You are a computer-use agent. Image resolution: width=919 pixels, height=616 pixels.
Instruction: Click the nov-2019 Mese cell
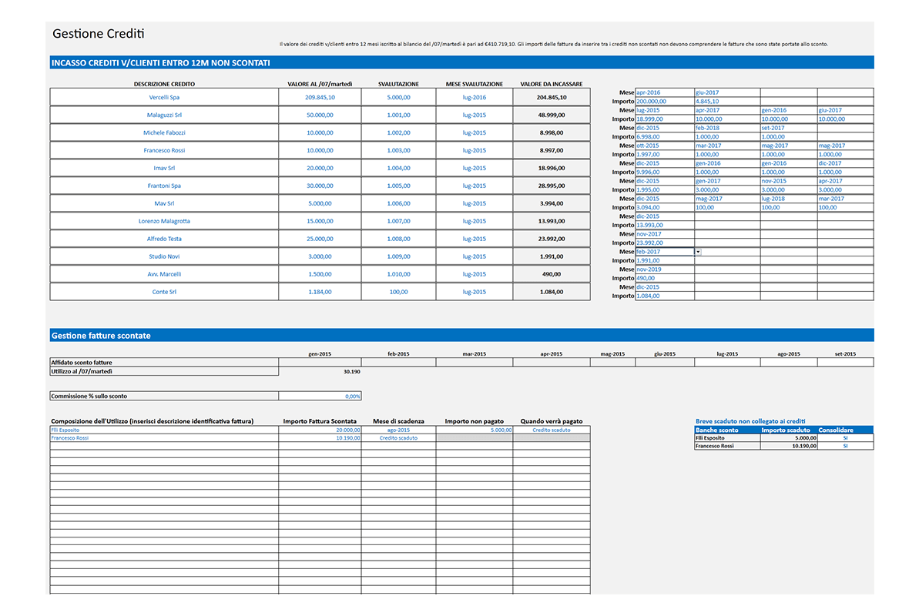coord(666,269)
